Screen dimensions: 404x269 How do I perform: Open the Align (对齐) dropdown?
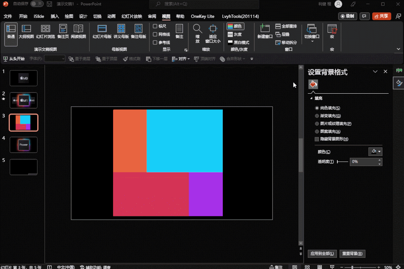click(181, 59)
